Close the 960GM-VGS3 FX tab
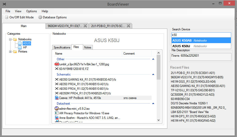The image size is (237, 137). 85,26
